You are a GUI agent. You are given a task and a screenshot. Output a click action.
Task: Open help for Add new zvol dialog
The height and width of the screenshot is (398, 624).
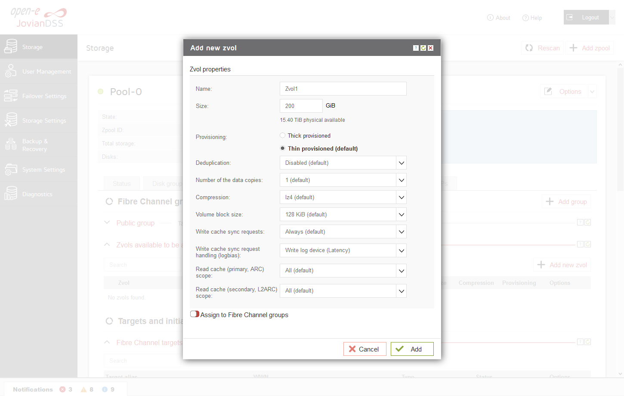416,48
